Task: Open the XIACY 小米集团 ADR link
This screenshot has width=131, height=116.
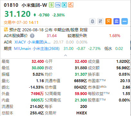Action: 33,42
